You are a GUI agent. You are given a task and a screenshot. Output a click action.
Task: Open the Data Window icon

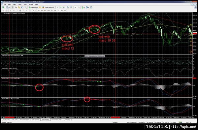pos(16,7)
